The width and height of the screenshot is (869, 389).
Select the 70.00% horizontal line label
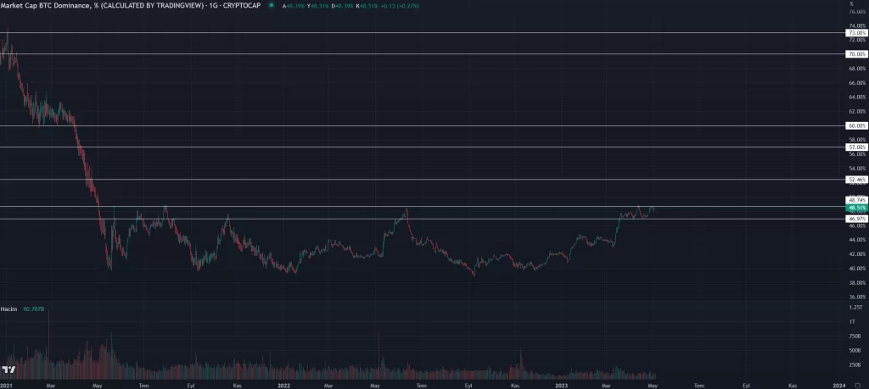[855, 54]
